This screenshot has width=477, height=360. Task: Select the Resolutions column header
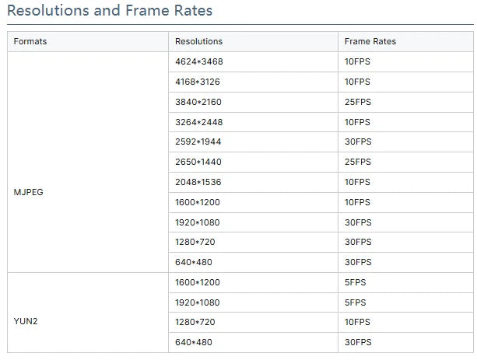pos(253,41)
